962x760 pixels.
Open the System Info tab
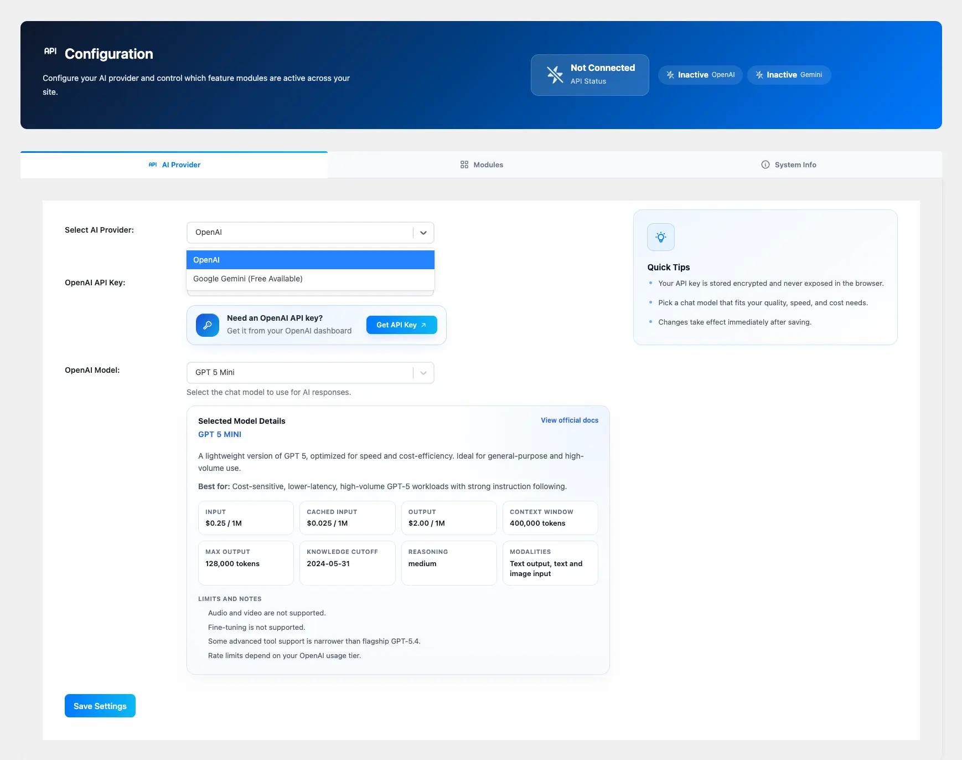click(x=789, y=165)
